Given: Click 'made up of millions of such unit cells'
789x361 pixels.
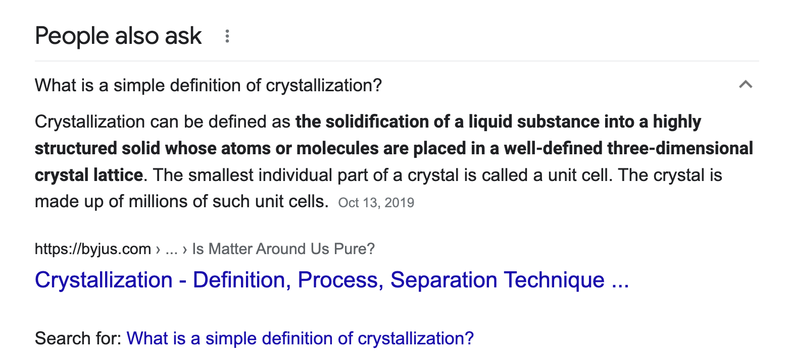Looking at the screenshot, I should (181, 202).
